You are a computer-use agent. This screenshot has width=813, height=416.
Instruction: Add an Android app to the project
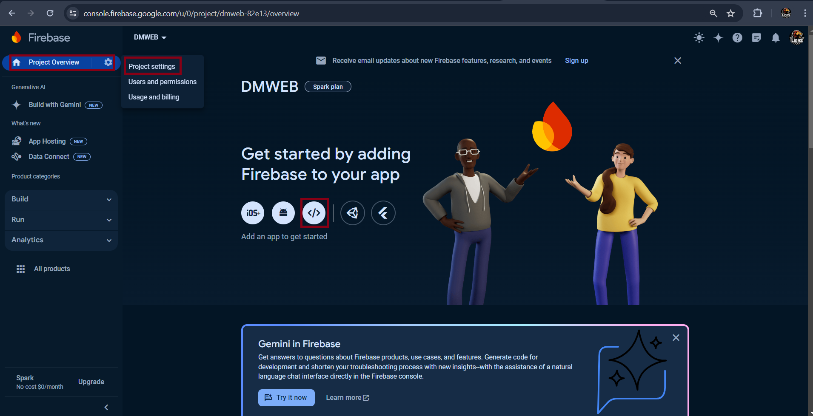click(283, 213)
